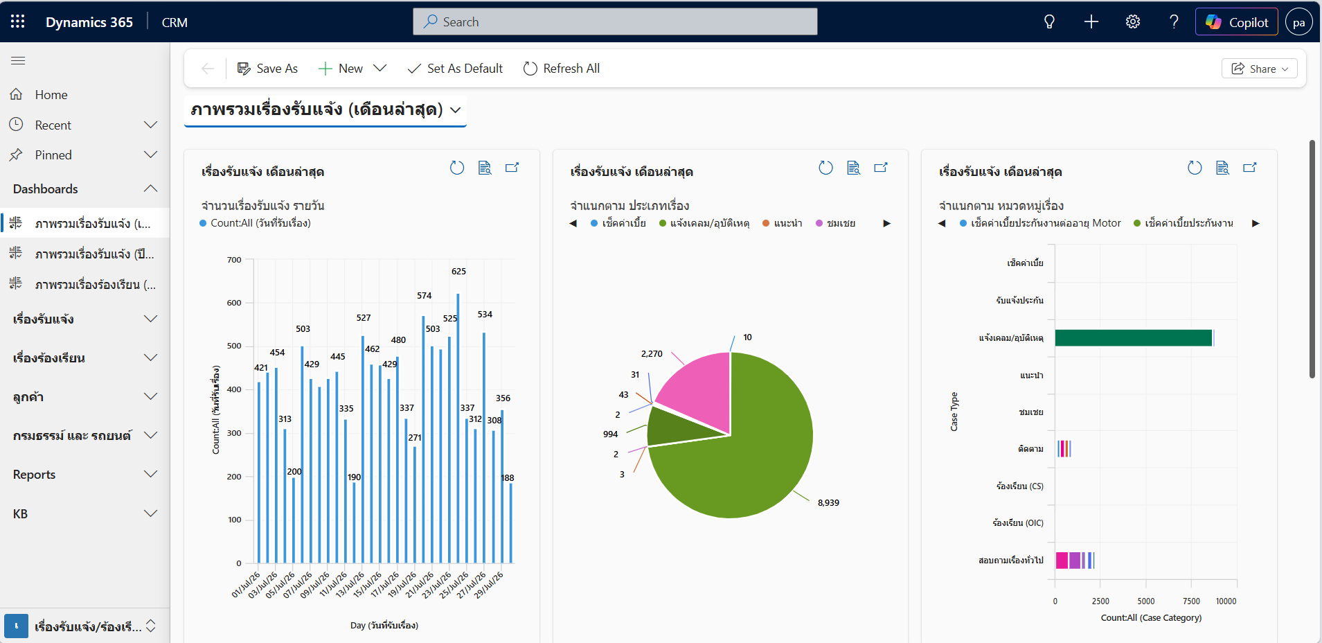Refresh the category bar chart tile
This screenshot has width=1322, height=643.
coord(1195,168)
